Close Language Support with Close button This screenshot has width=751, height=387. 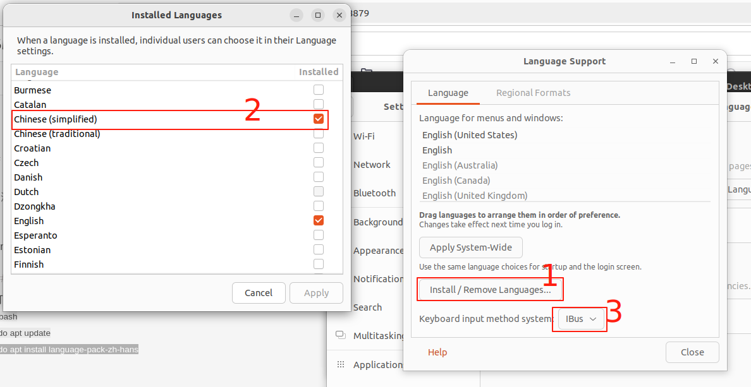click(692, 352)
